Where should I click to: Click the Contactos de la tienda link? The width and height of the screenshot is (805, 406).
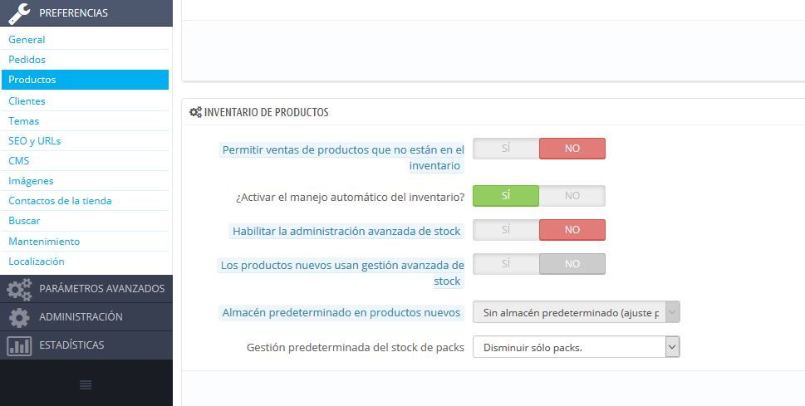[x=60, y=201]
